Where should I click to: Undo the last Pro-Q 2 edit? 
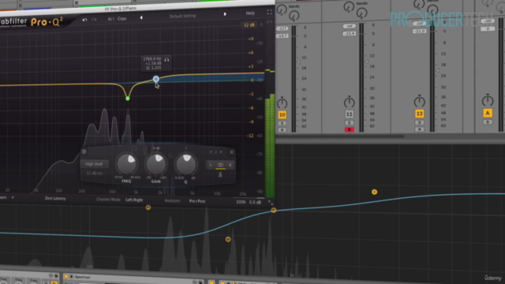[84, 20]
